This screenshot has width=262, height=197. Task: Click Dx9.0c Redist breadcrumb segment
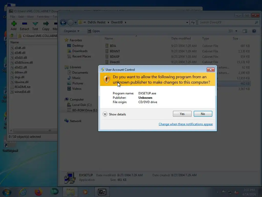tap(96, 22)
